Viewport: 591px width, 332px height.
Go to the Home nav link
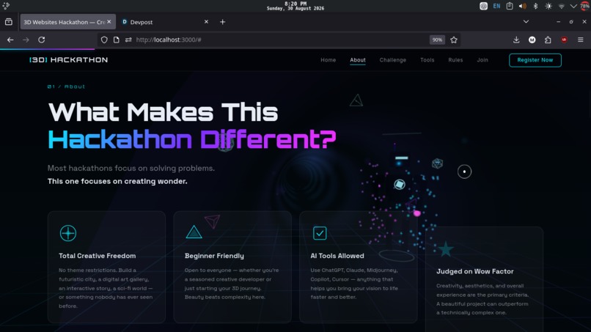click(328, 60)
